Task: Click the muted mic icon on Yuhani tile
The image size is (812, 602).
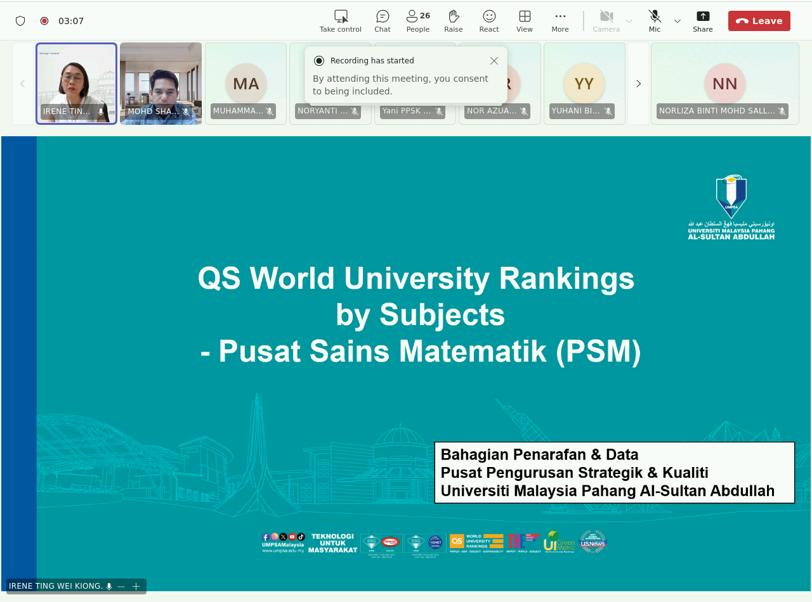Action: point(608,112)
